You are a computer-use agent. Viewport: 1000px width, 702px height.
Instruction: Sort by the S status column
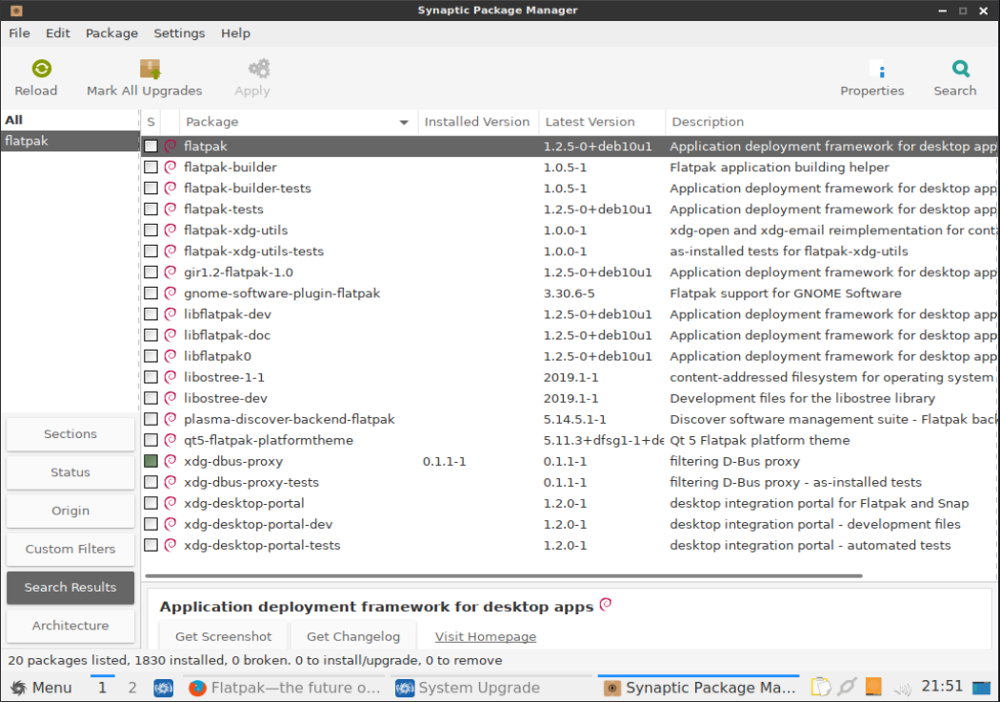click(x=150, y=122)
